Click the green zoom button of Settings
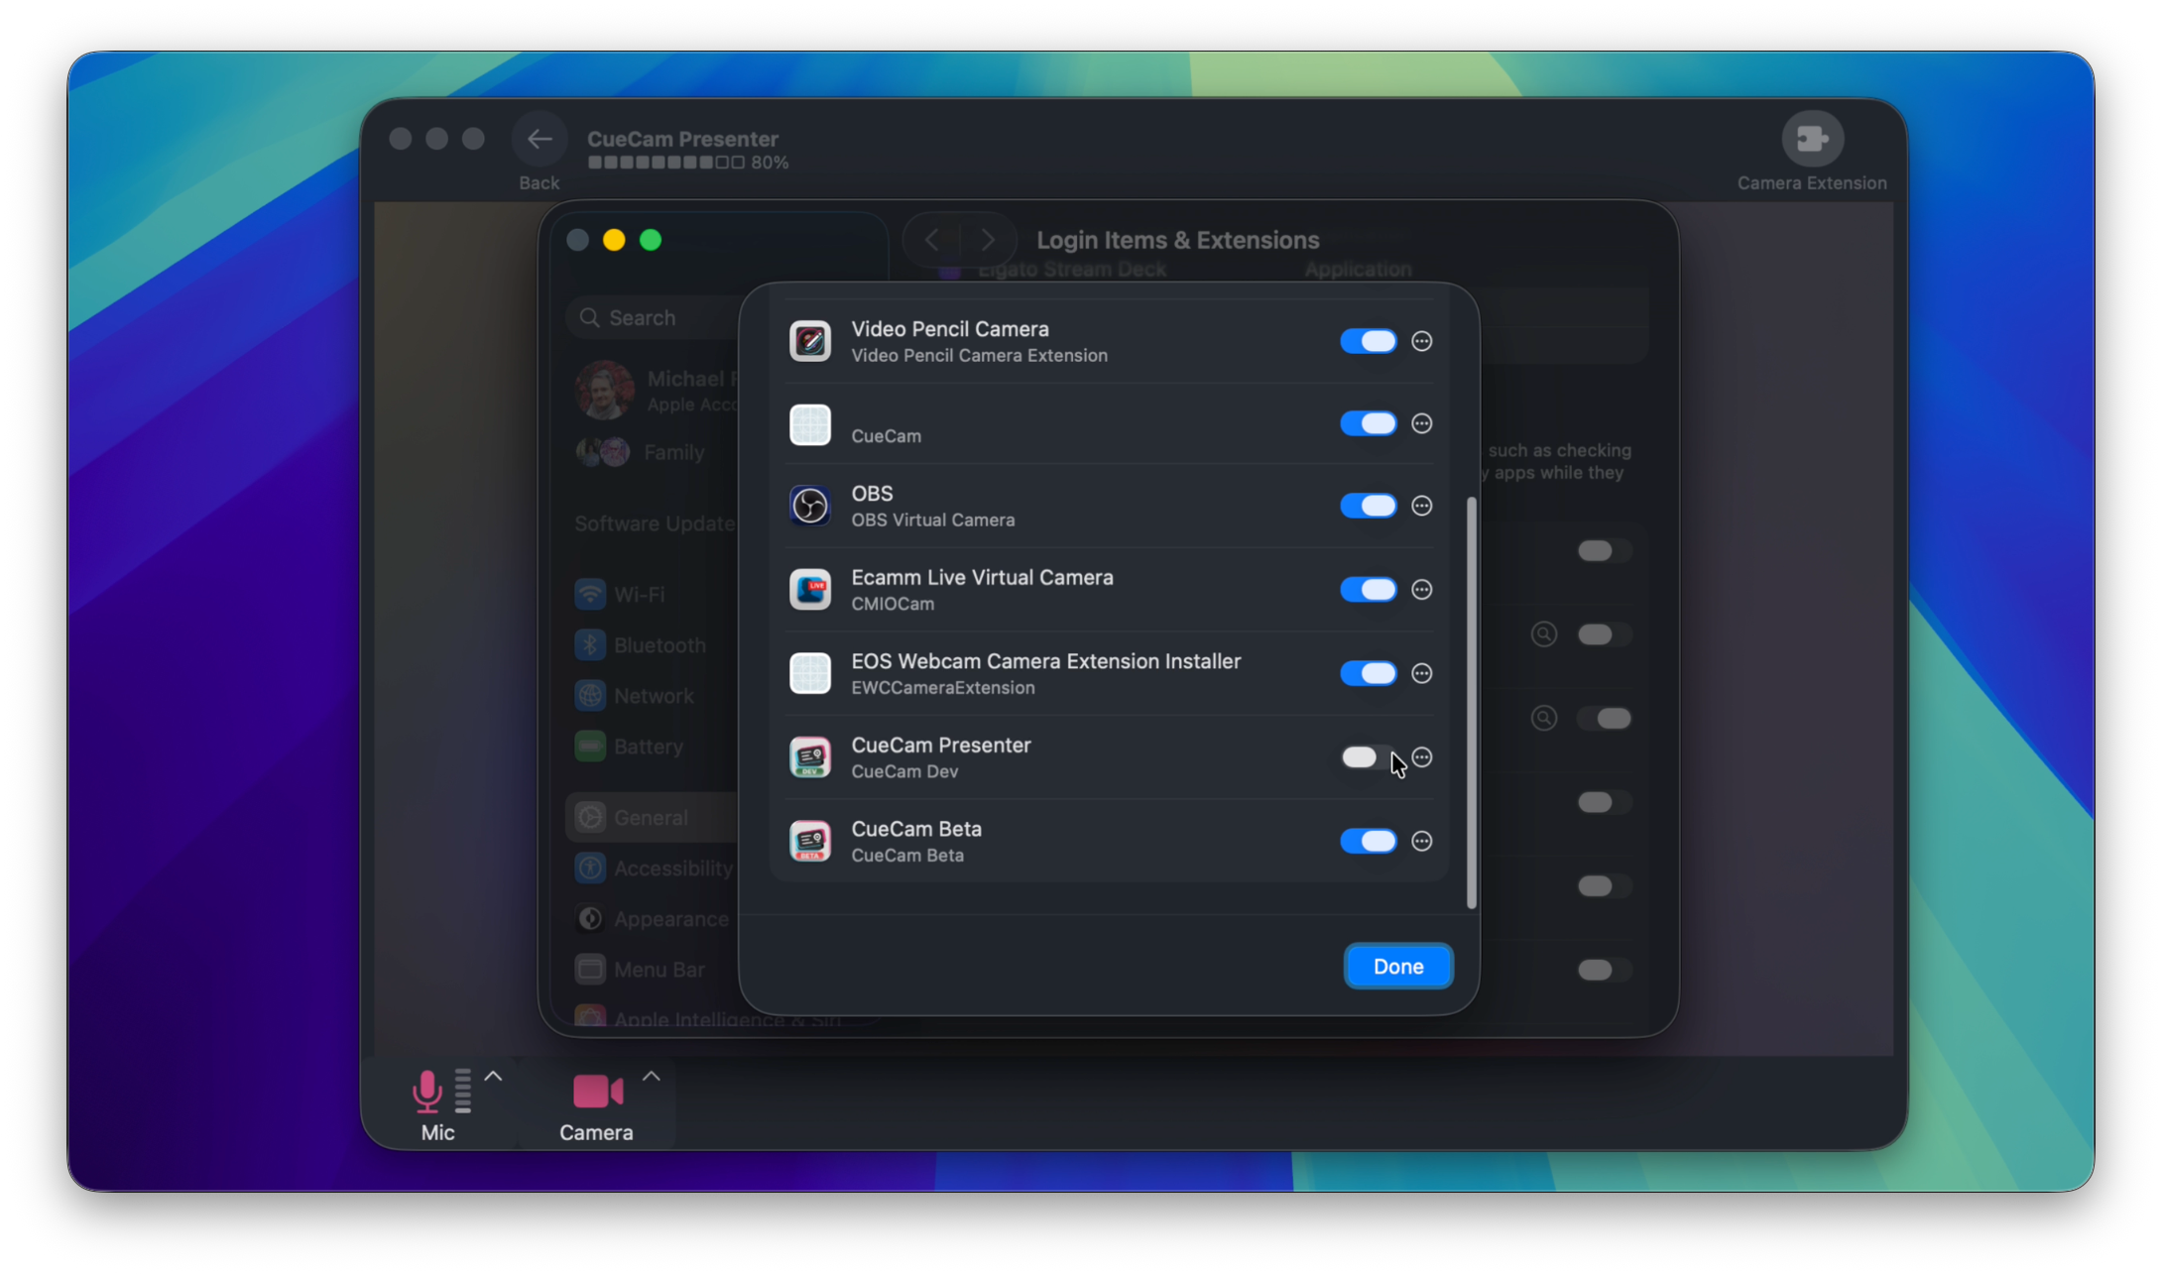This screenshot has height=1275, width=2162. 651,240
